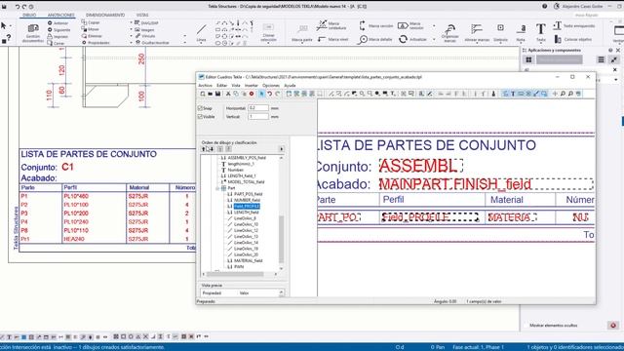Screen dimensions: 624x351
Task: Click the Vertical snap value field
Action: [x=257, y=117]
